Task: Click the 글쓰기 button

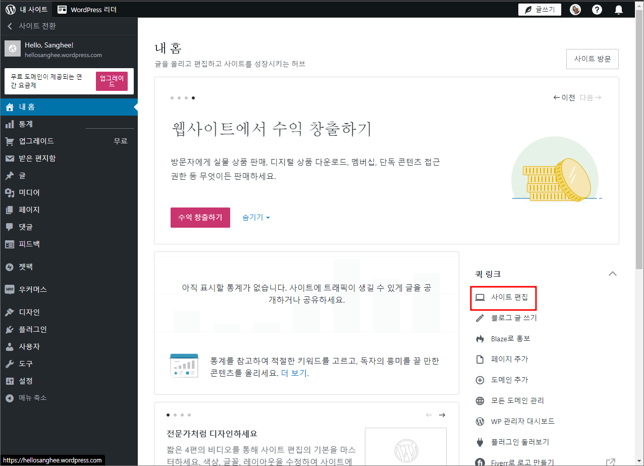Action: point(540,10)
